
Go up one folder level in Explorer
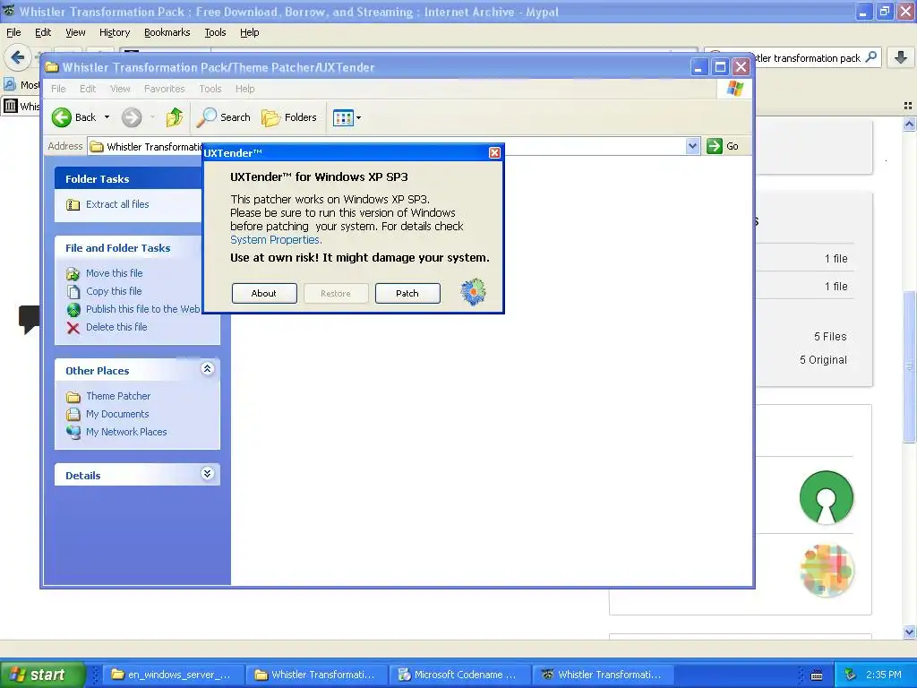175,117
